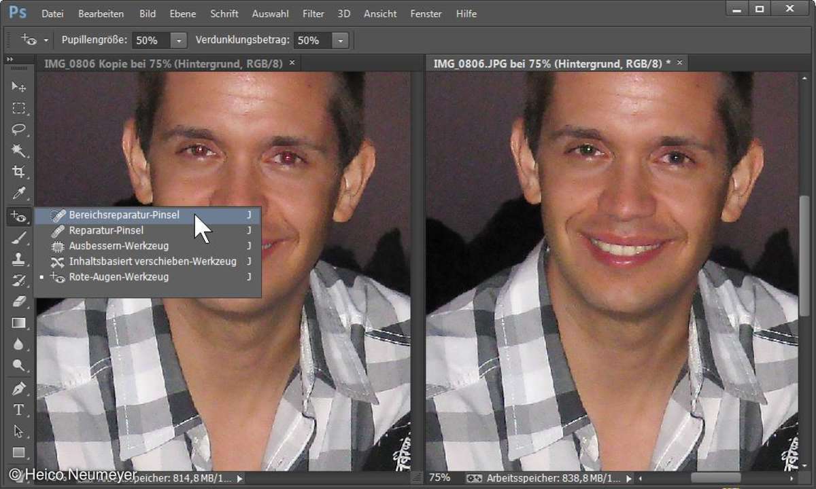Click the Verdunklungsbetrag value field
The image size is (816, 489).
(313, 40)
